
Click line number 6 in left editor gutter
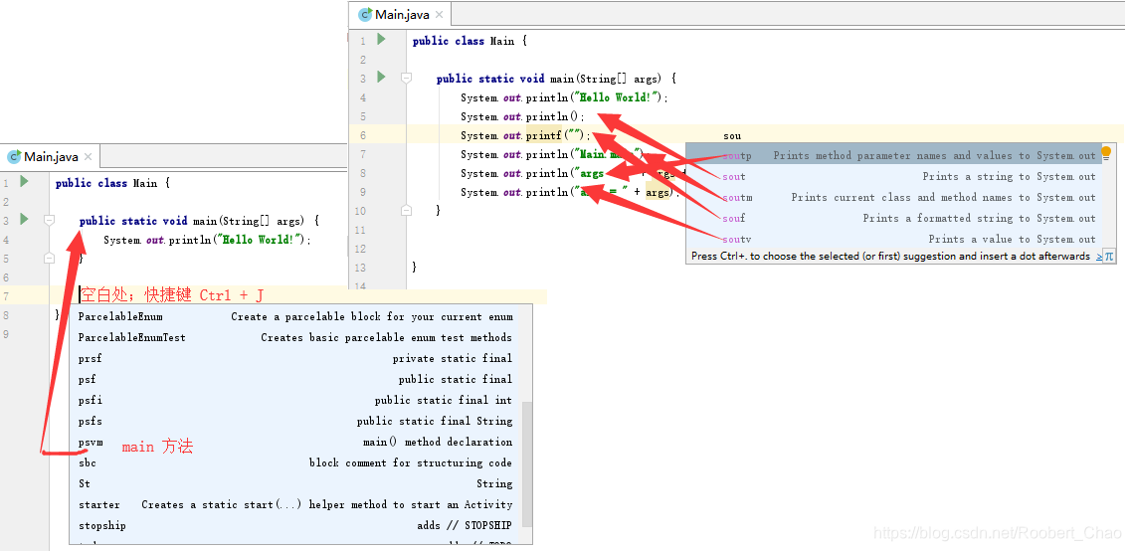pos(6,277)
